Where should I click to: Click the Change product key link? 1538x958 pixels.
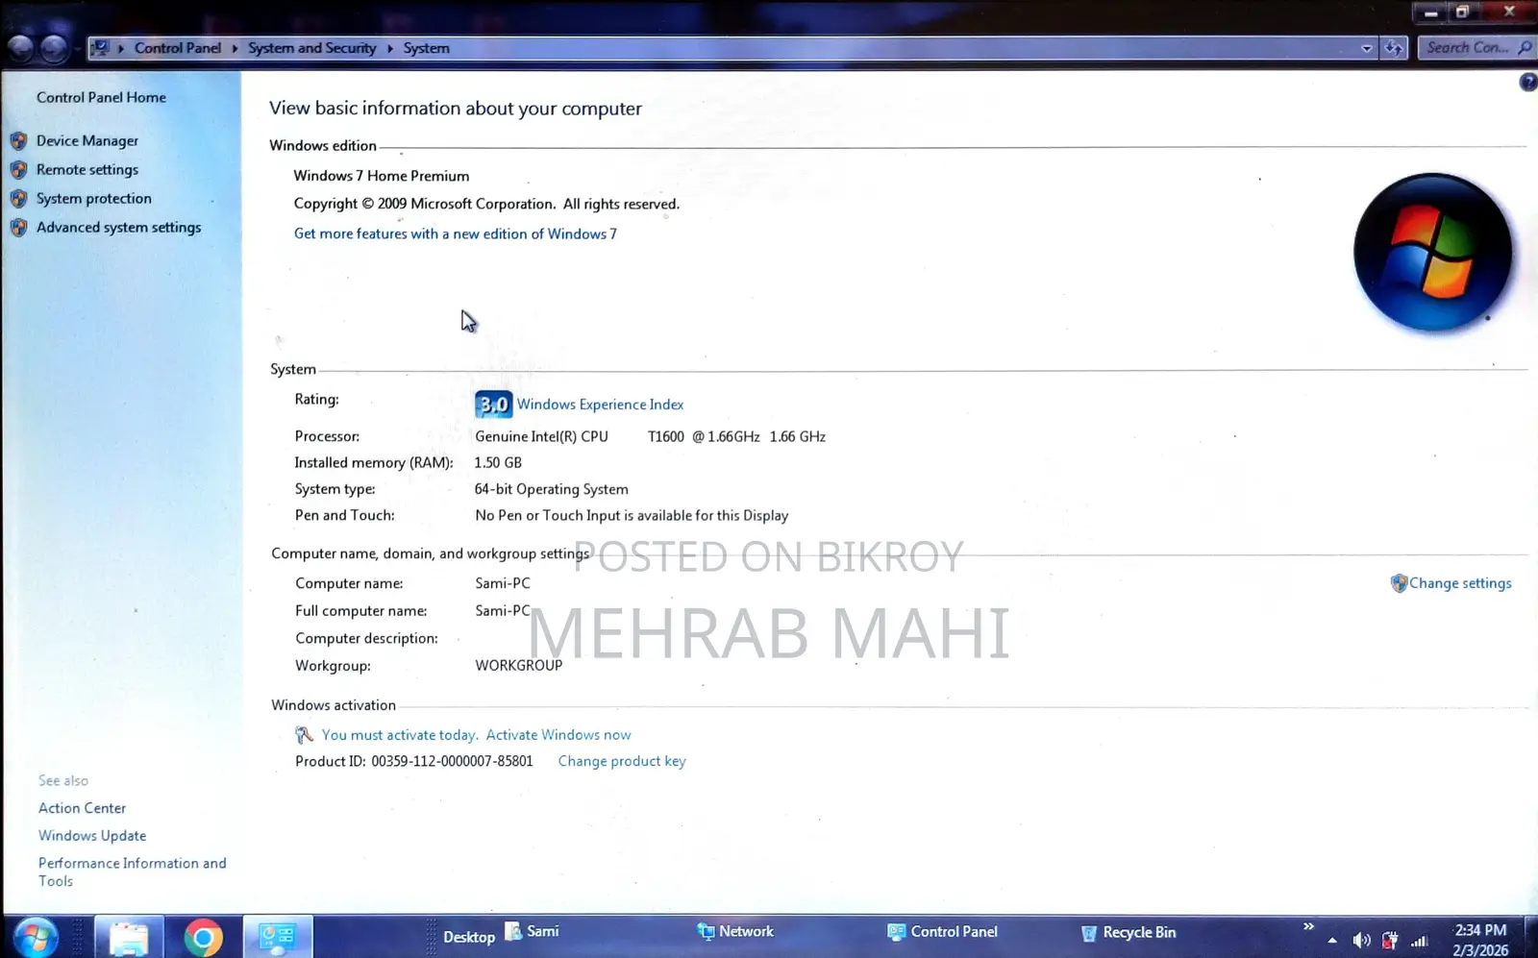[622, 761]
